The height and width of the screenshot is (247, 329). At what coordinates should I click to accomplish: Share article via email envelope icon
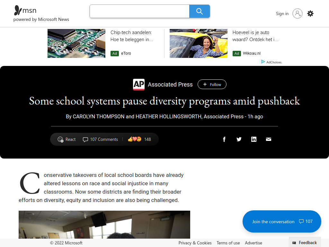pos(269,139)
